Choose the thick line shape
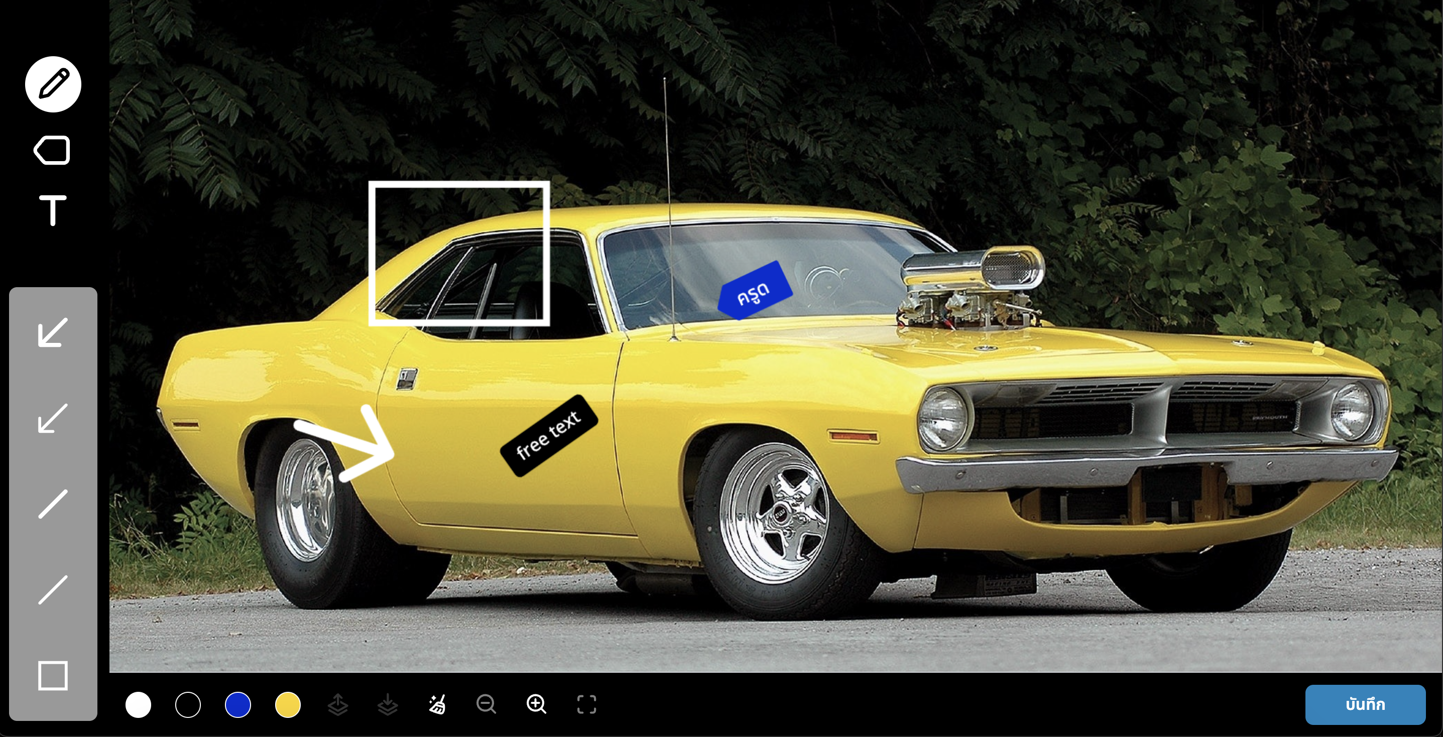1443x737 pixels. tap(53, 504)
